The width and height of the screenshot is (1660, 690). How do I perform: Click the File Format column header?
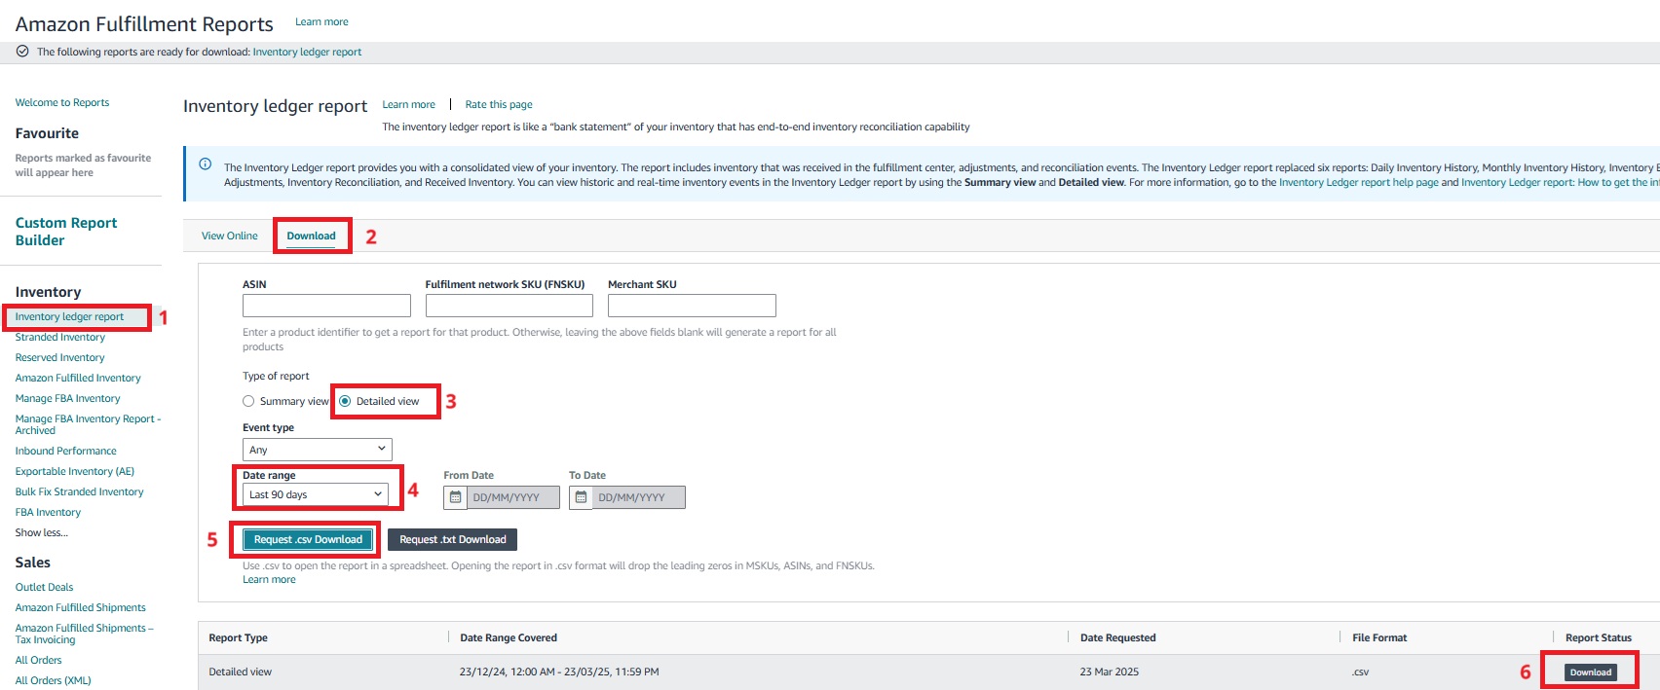[1379, 637]
